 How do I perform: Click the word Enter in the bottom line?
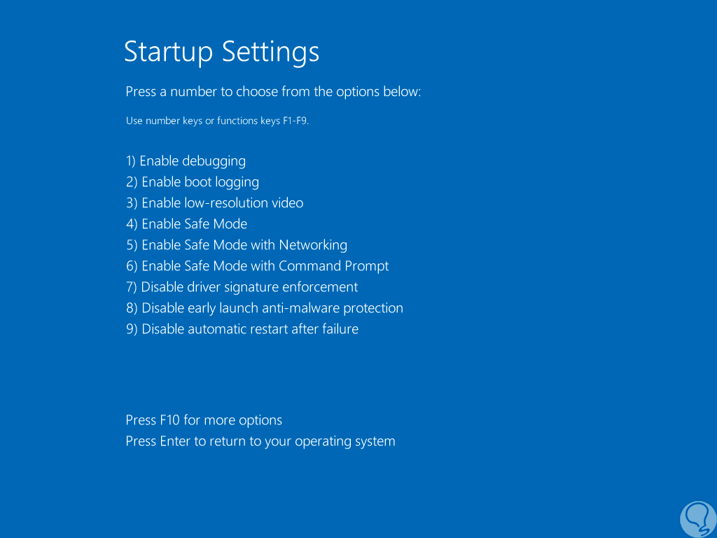175,441
